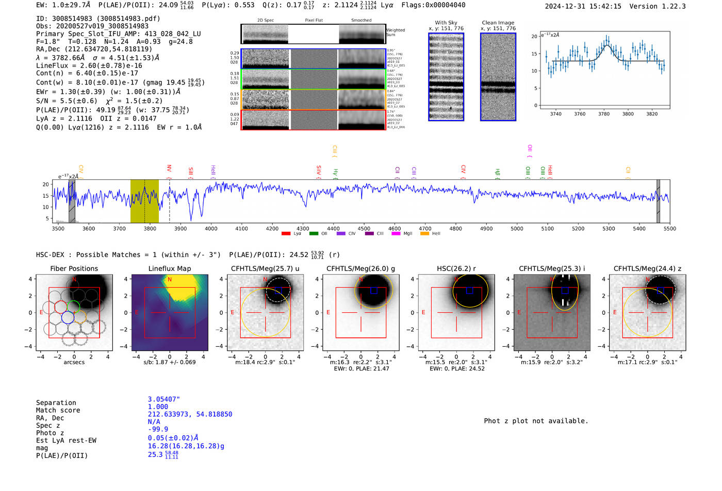Image resolution: width=722 pixels, height=491 pixels.
Task: Click the 2024-12-31 15:42:15 timestamp
Action: coord(583,7)
